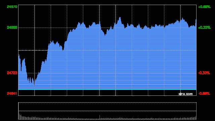Click the red 24723 price label
Image resolution: width=215 pixels, height=121 pixels.
(12, 73)
